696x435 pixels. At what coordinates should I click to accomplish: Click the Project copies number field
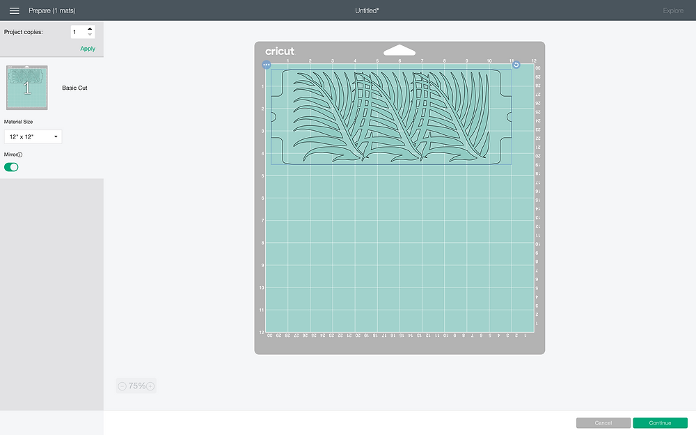click(79, 32)
